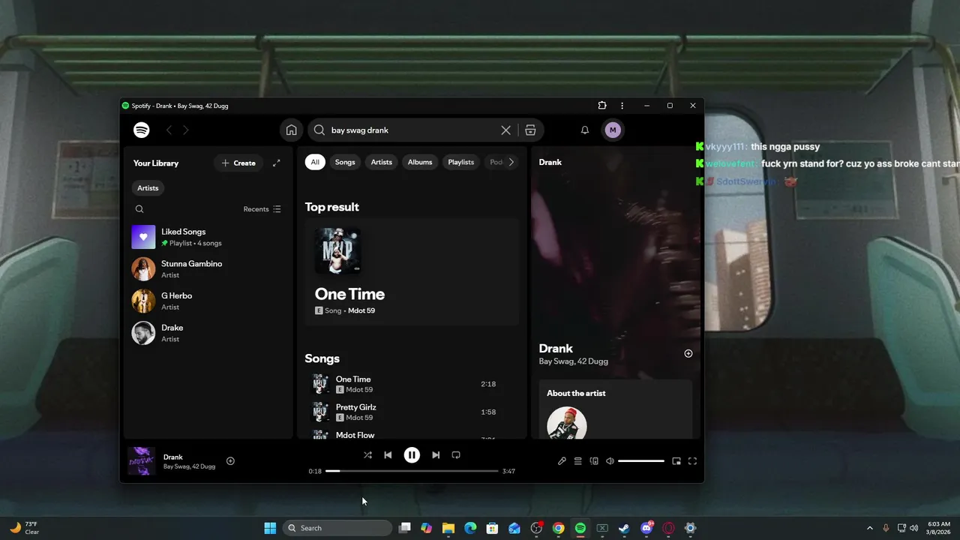Image resolution: width=960 pixels, height=540 pixels.
Task: Open Drake artist in library
Action: tap(208, 333)
